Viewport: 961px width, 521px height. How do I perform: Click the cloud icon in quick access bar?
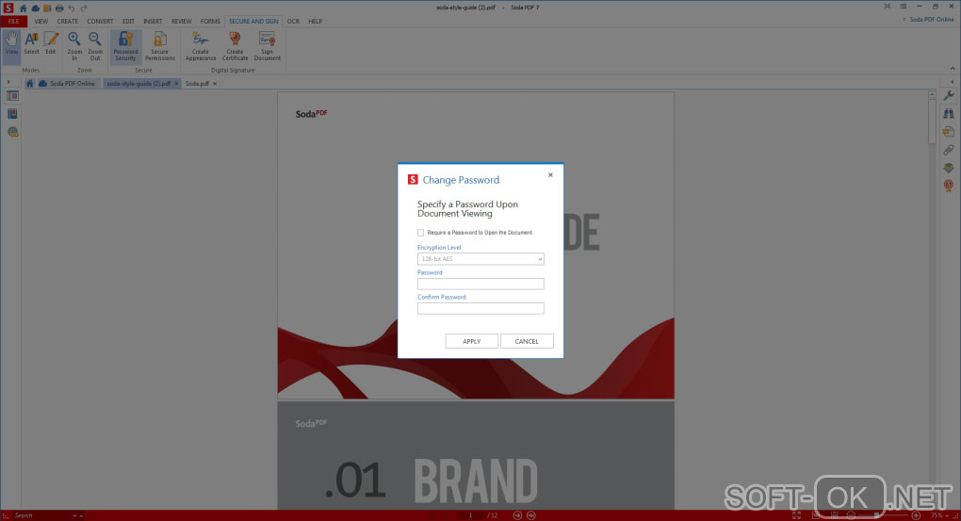(x=36, y=8)
